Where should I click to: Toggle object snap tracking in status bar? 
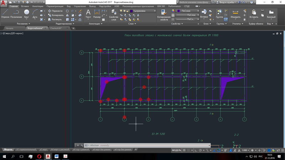(214, 150)
